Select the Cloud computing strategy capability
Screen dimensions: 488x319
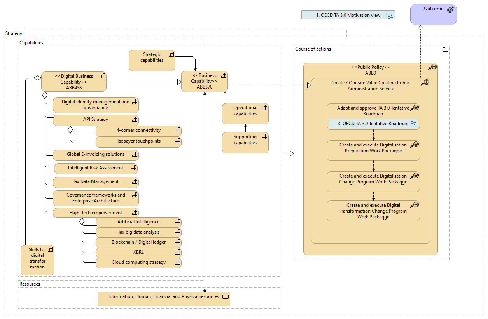point(138,263)
